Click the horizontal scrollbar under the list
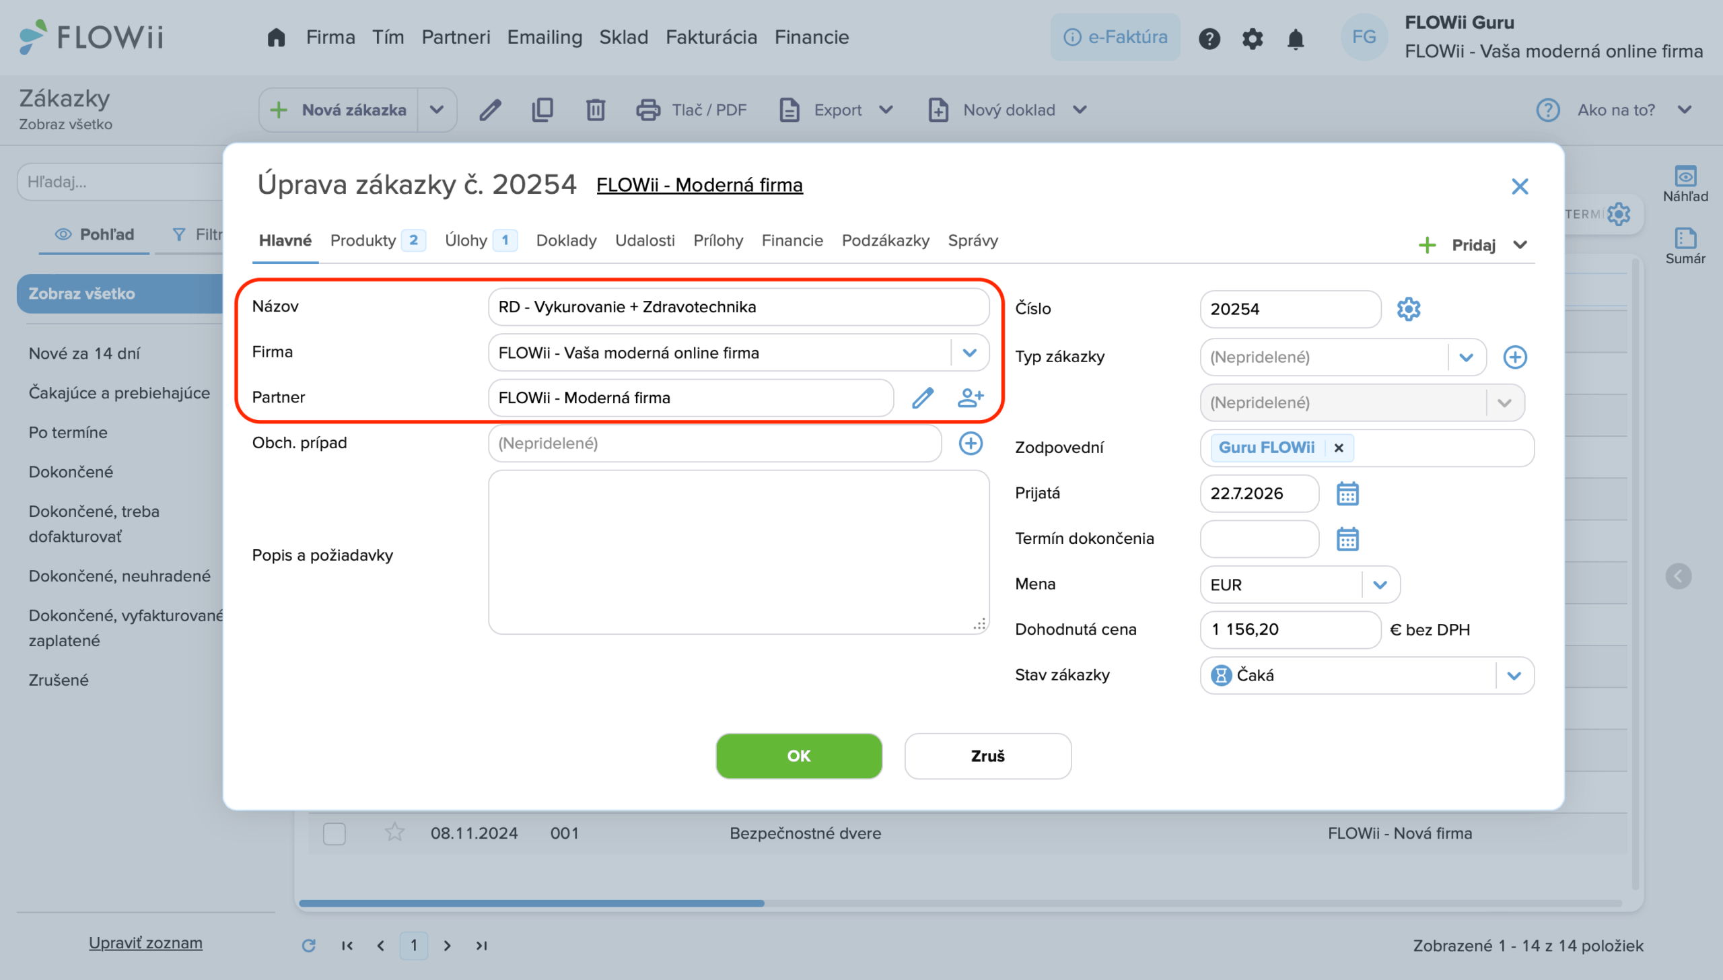The image size is (1723, 980). 531,903
